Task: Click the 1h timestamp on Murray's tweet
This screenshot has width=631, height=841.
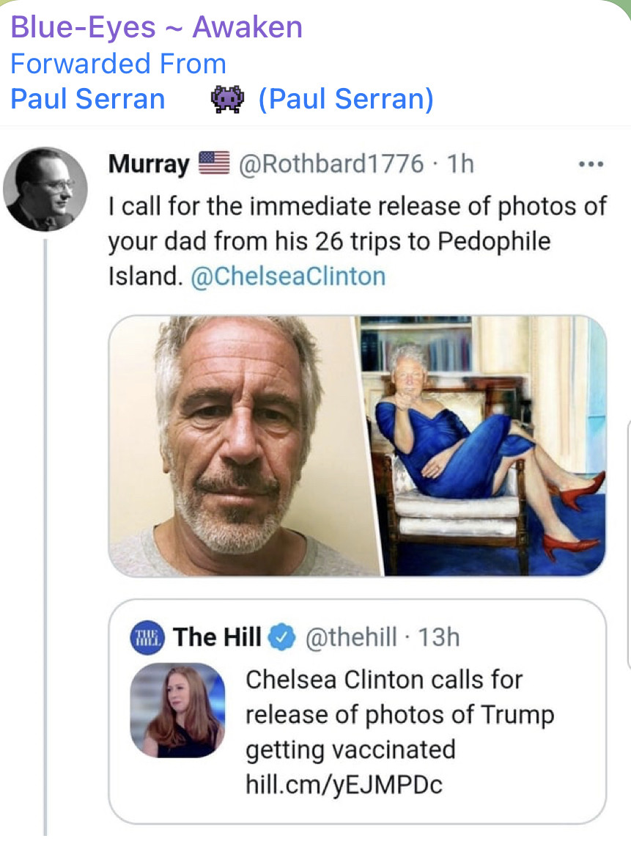Action: coord(460,164)
